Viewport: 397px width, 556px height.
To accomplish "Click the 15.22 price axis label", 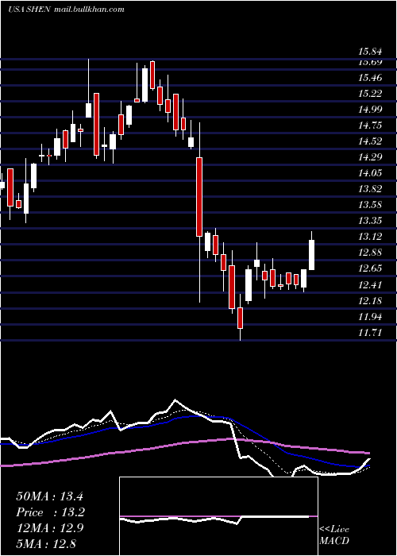I will (370, 93).
